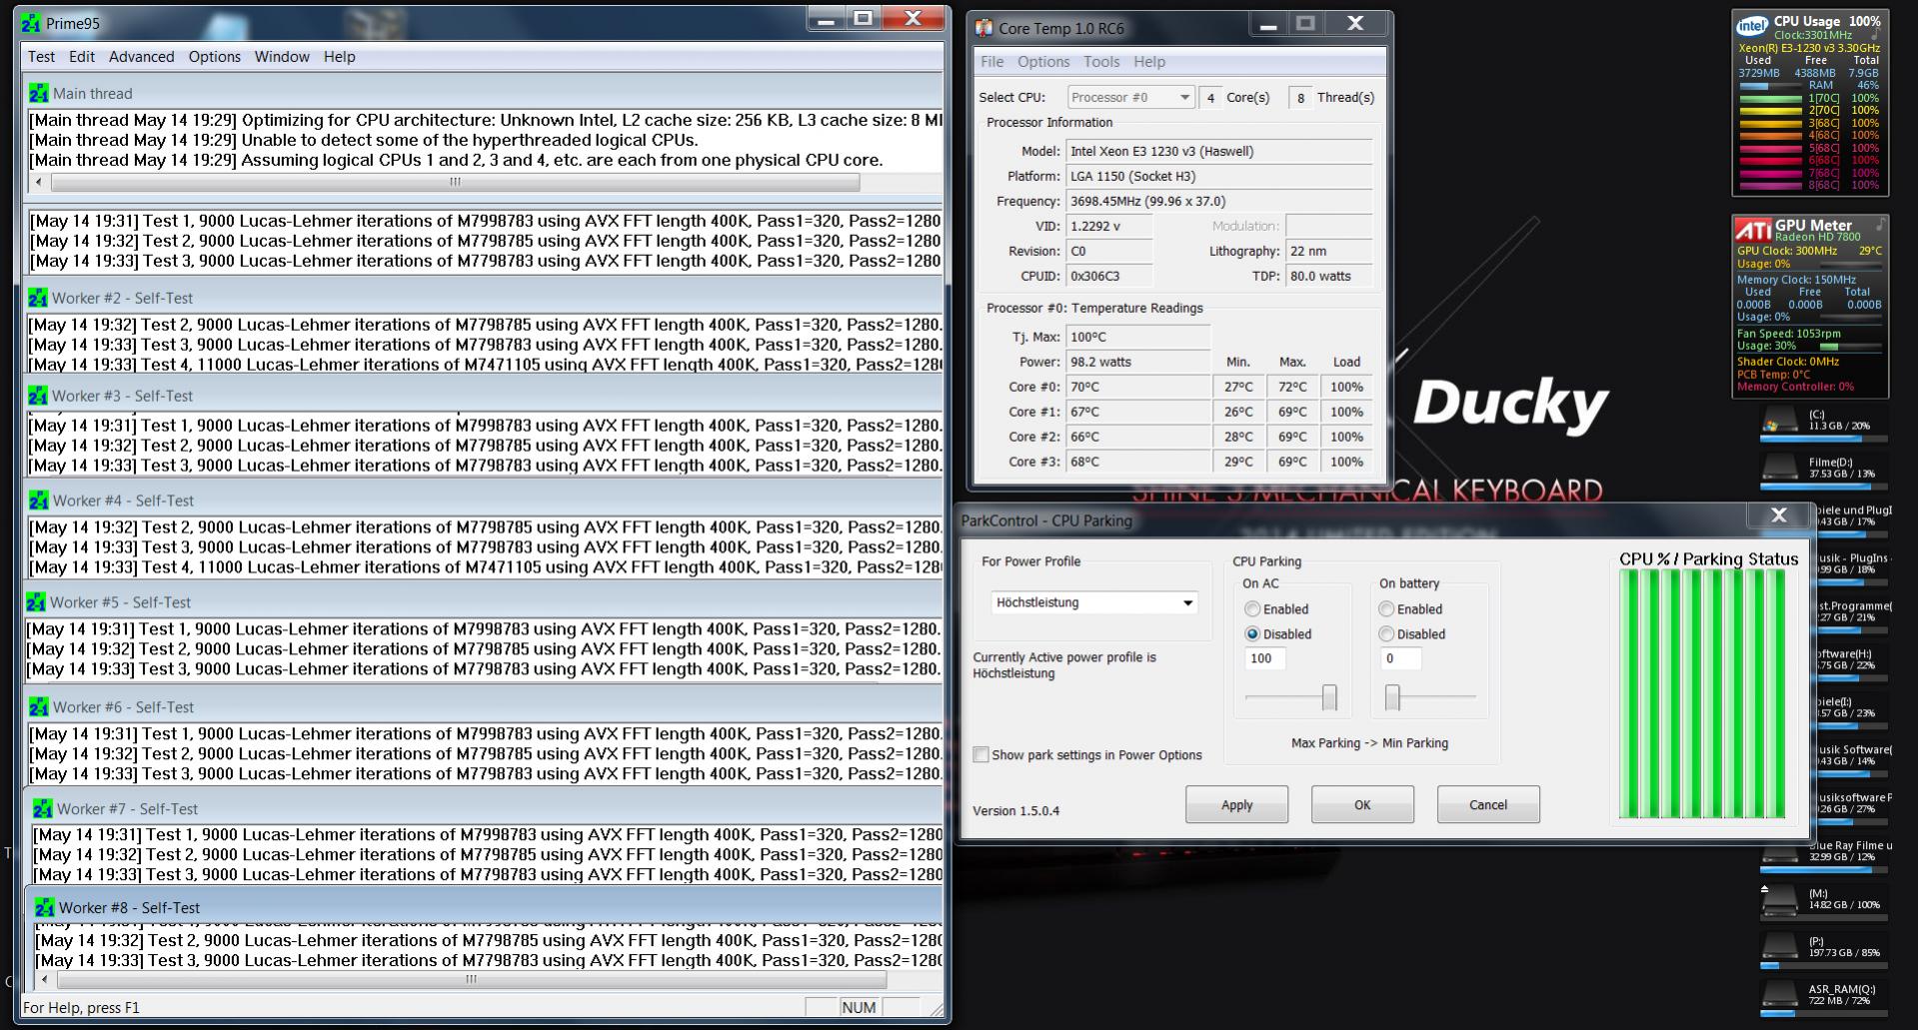The image size is (1918, 1030).
Task: Open Prime95 Advanced menu
Action: [x=141, y=57]
